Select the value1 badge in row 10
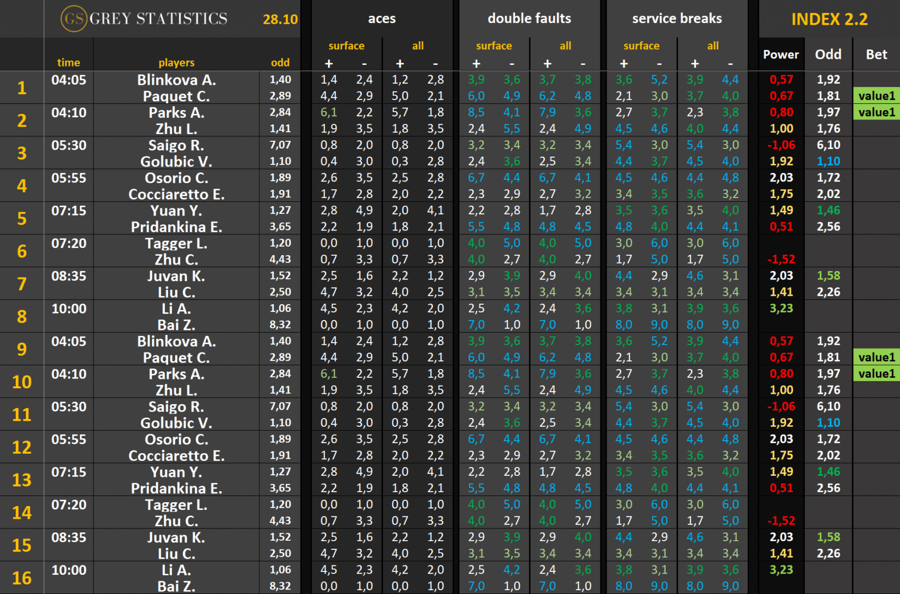The height and width of the screenshot is (594, 900). tap(876, 373)
